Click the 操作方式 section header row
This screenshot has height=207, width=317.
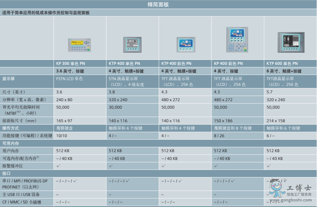(11, 129)
